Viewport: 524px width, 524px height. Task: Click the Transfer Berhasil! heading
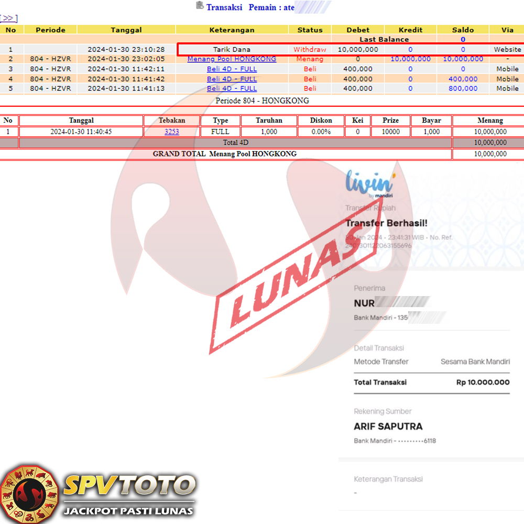(386, 223)
